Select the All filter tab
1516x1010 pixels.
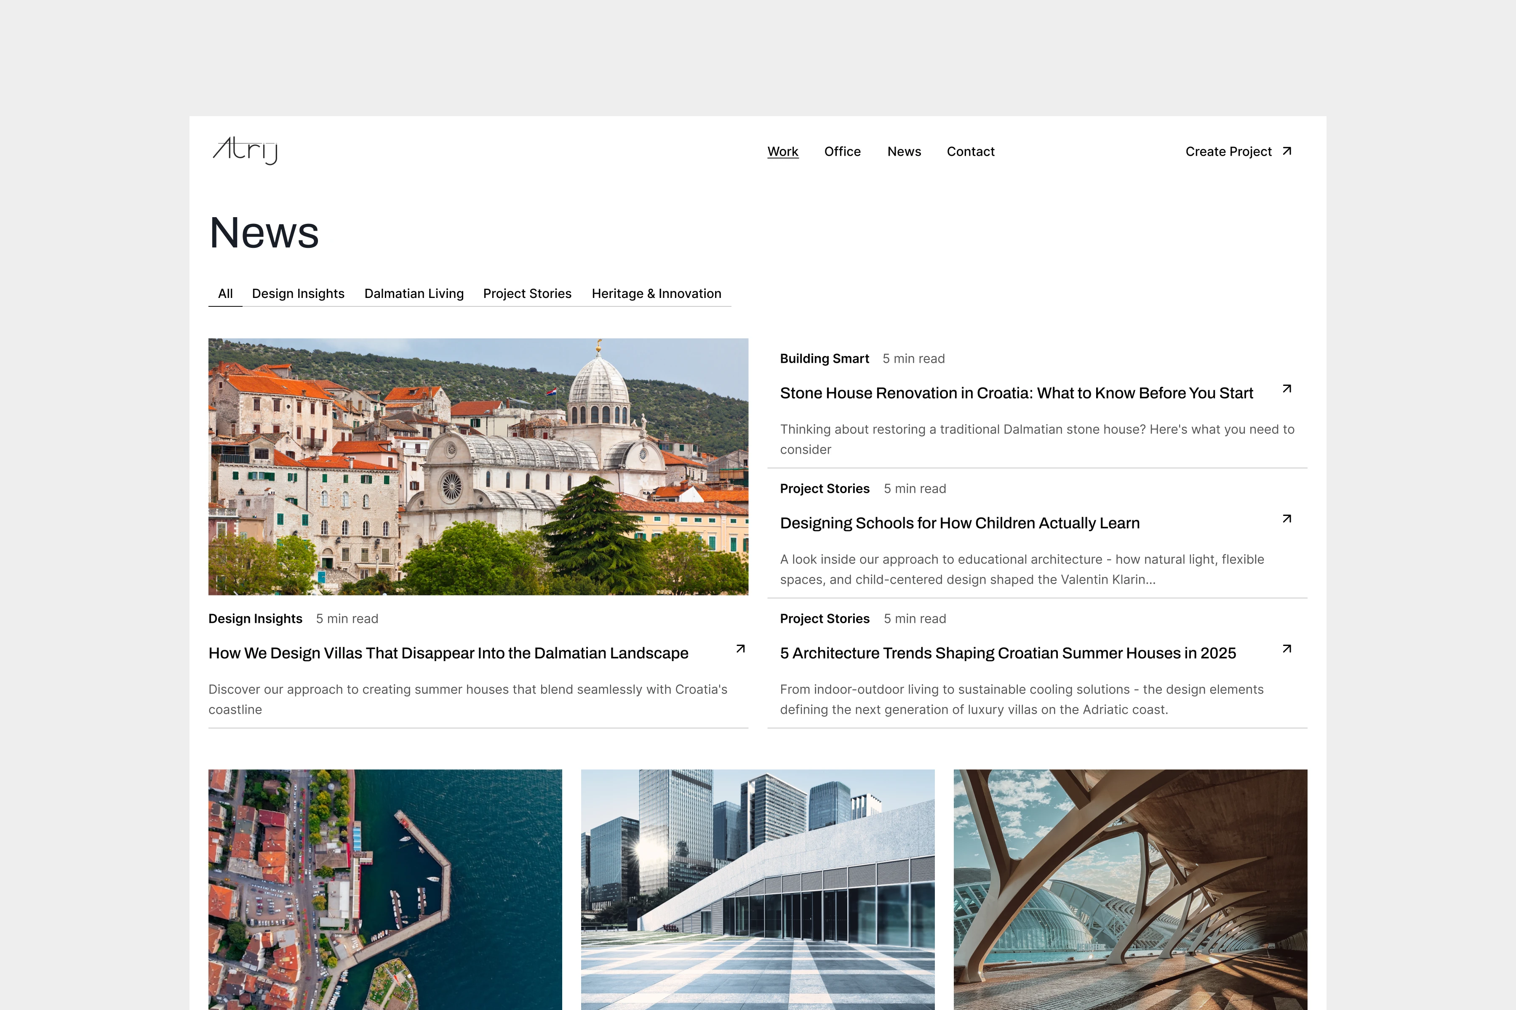pos(225,294)
